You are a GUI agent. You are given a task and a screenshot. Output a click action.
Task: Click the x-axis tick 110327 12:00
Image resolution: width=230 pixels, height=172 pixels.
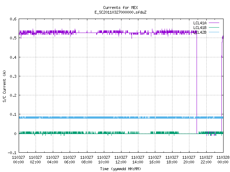[121, 159]
